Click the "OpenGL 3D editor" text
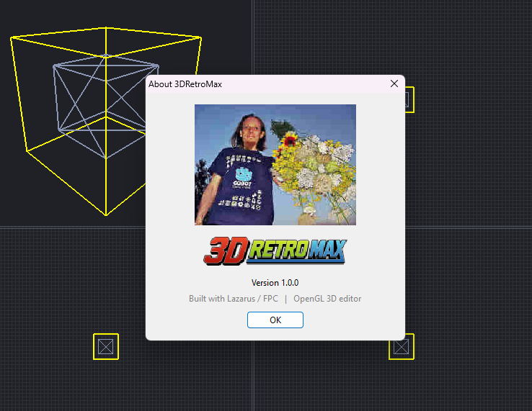The image size is (532, 411). [327, 299]
